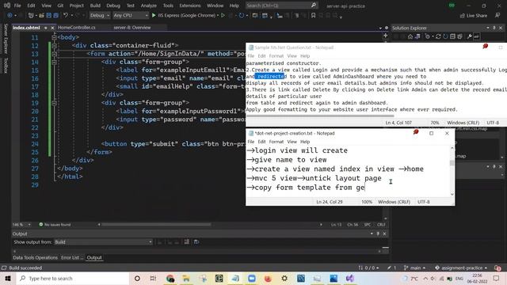Close the Output panel
Screen dimensions: 507x285
[x=384, y=234]
